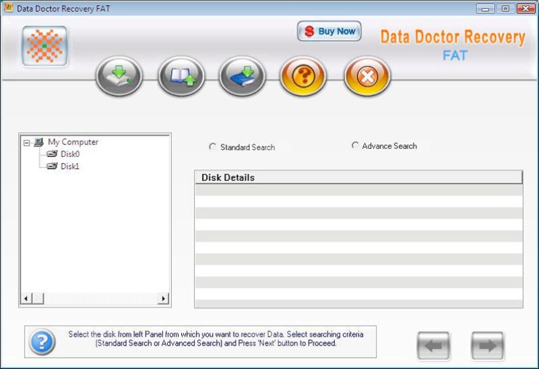
Task: Click the Data Doctor orange logo icon
Action: point(44,46)
